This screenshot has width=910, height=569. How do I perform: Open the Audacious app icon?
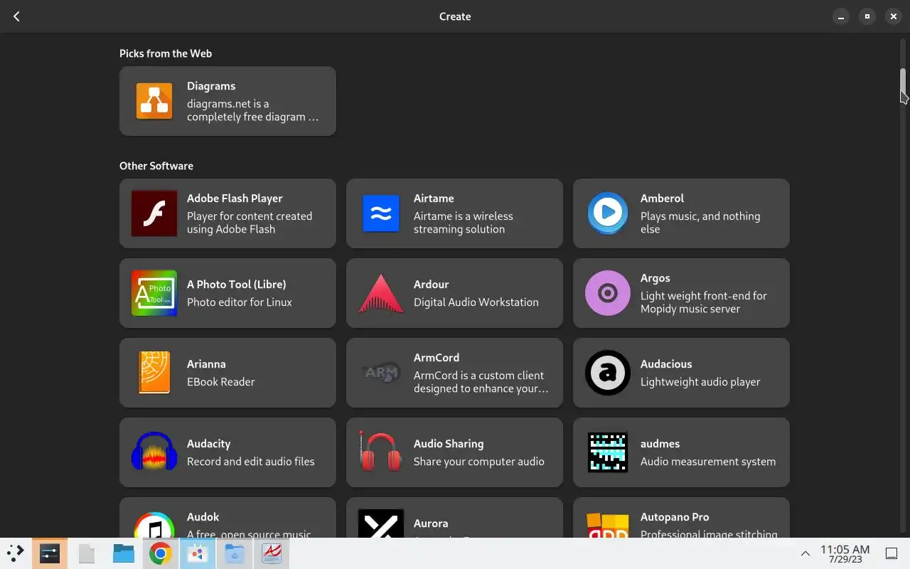point(608,373)
